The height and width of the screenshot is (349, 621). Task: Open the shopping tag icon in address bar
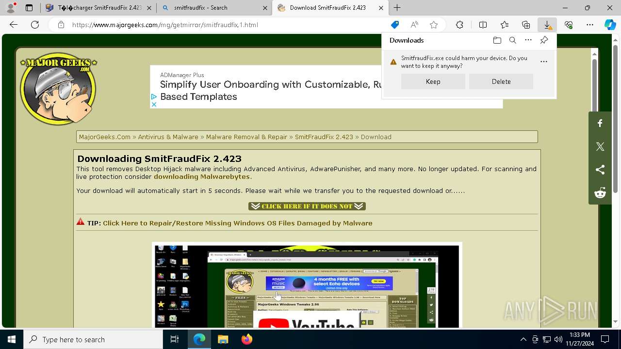pos(395,25)
